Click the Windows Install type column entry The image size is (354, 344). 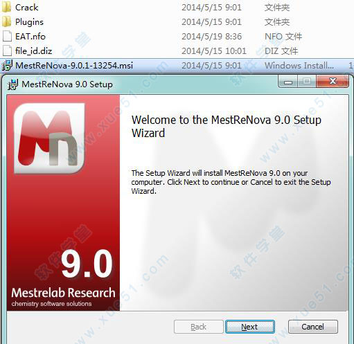[x=299, y=66]
